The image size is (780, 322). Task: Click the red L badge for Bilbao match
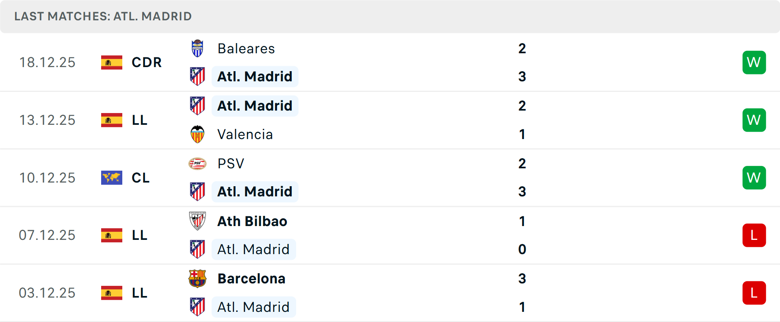point(754,235)
